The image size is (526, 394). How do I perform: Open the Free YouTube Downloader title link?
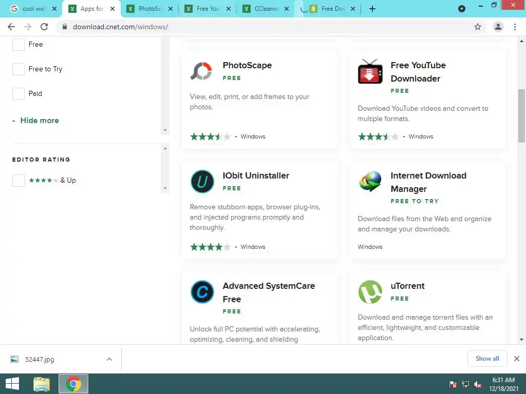(x=418, y=72)
